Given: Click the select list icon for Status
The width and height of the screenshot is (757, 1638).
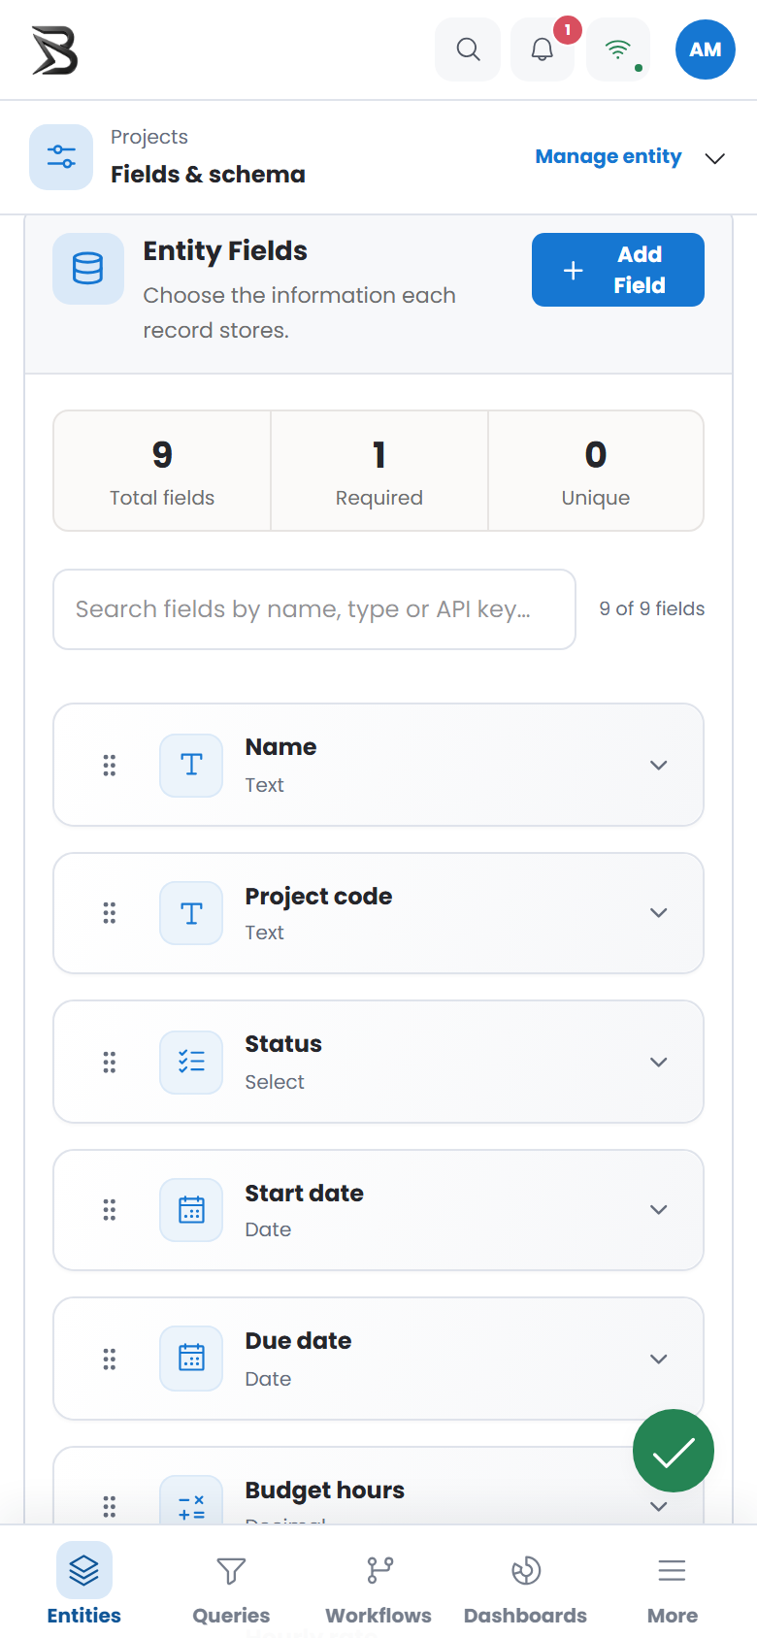Looking at the screenshot, I should click(x=191, y=1063).
